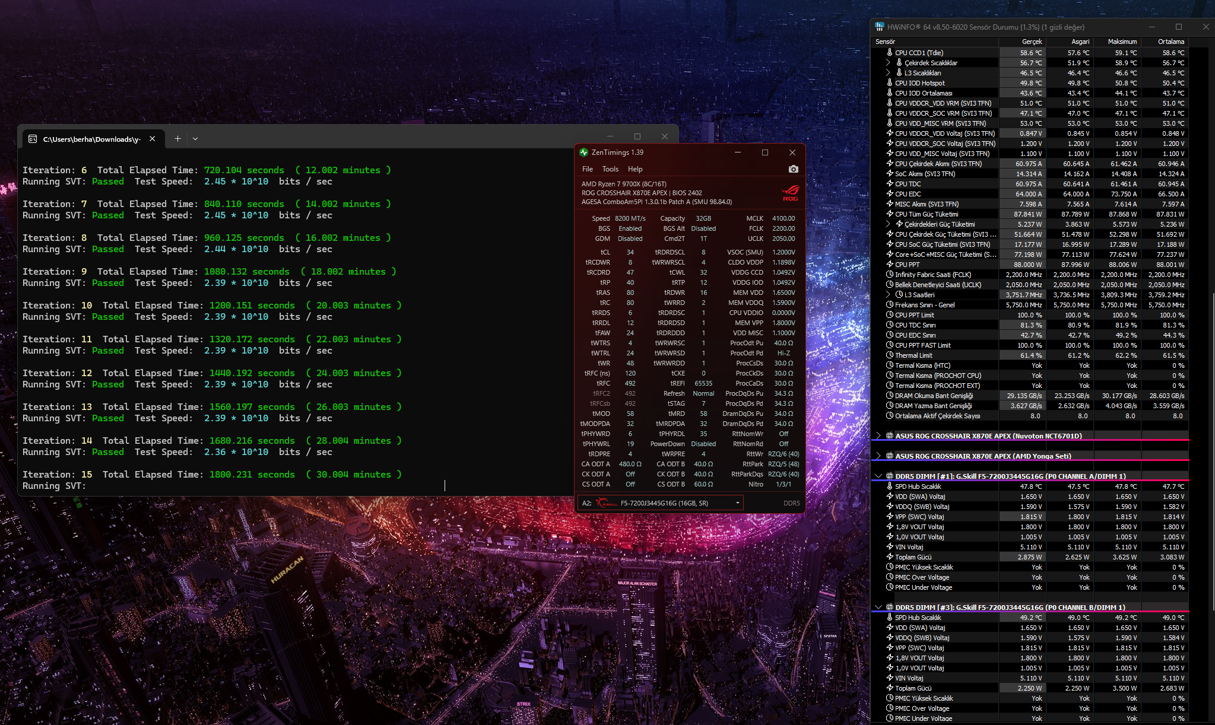Click the terminal tab console icon
Screen dimensions: 1215x725
33,139
